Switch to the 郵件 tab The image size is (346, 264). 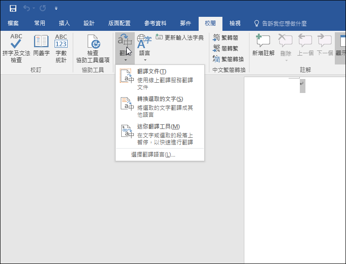186,23
